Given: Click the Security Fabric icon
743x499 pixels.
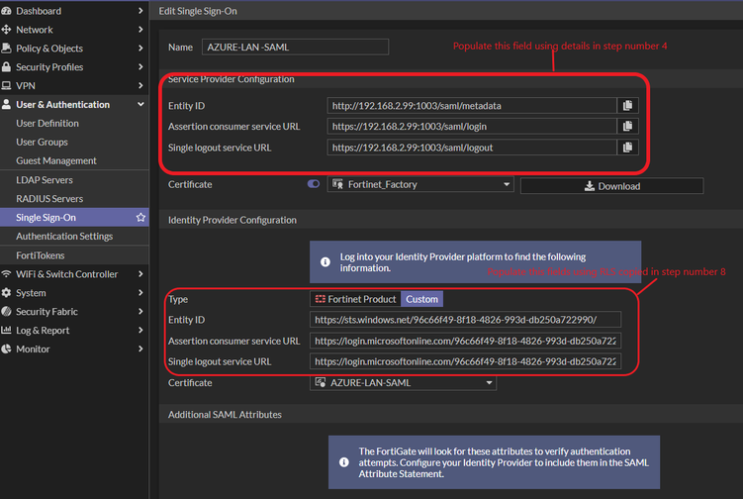Looking at the screenshot, I should coord(6,311).
